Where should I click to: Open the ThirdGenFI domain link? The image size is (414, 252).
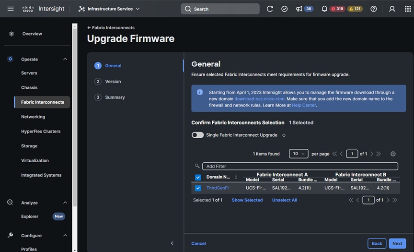point(218,188)
